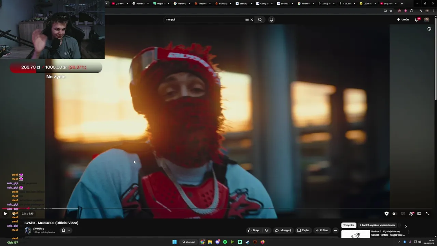Image resolution: width=437 pixels, height=246 pixels.
Task: Open Chrome from the taskbar
Action: click(x=202, y=242)
